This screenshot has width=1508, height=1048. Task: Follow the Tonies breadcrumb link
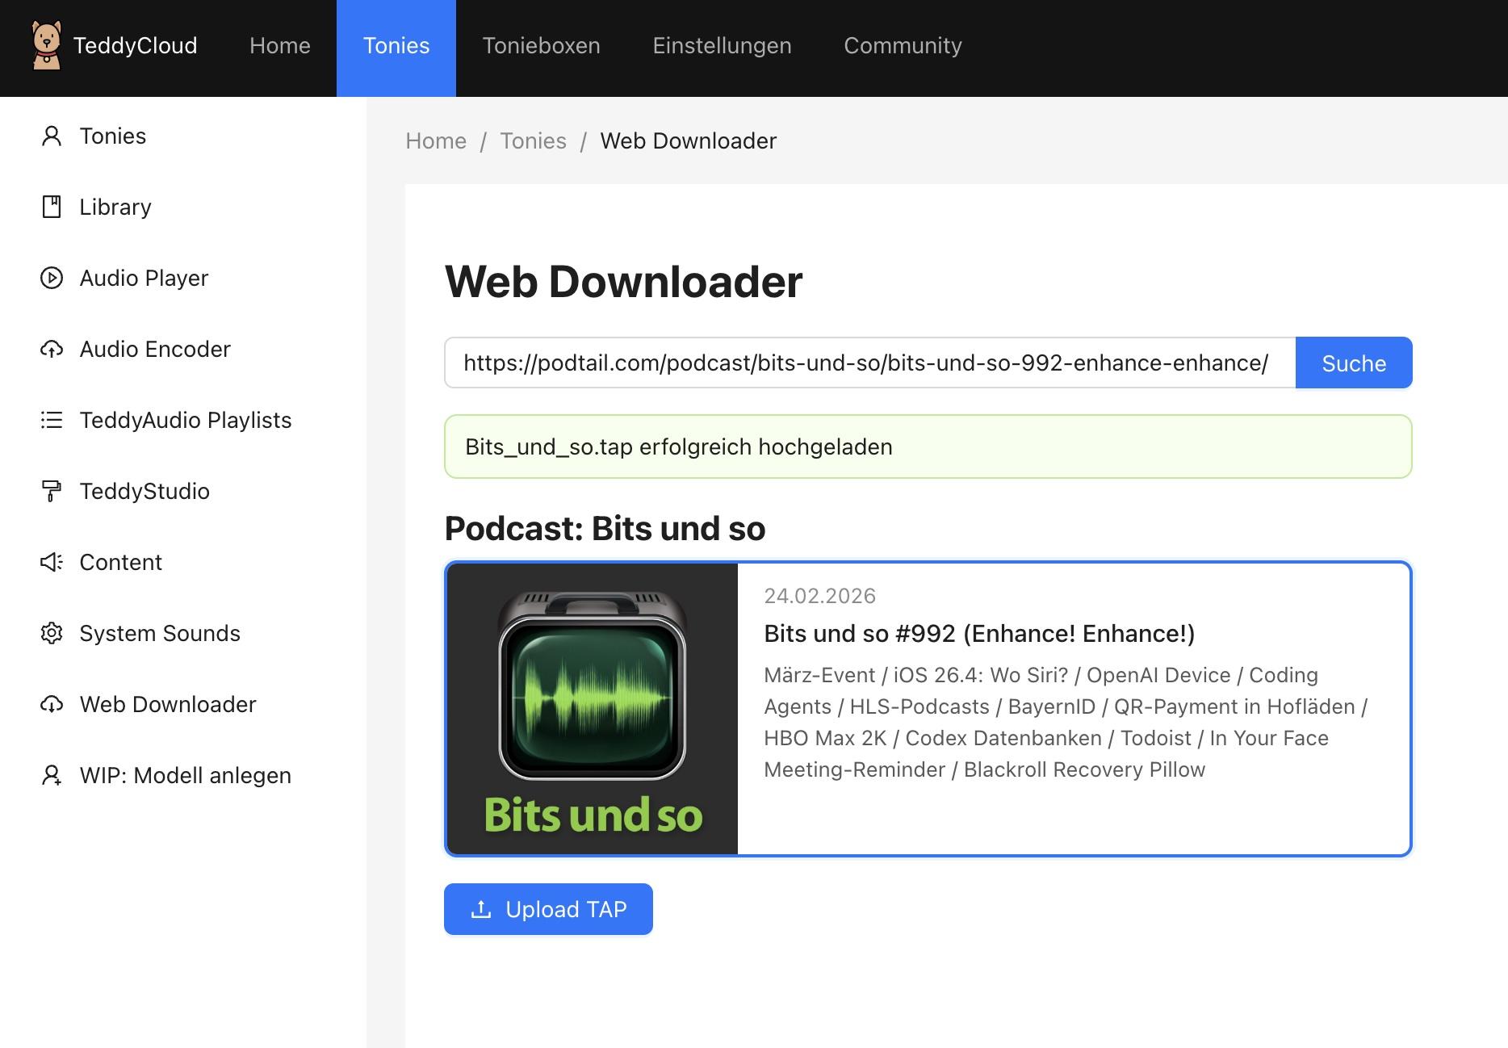point(533,140)
